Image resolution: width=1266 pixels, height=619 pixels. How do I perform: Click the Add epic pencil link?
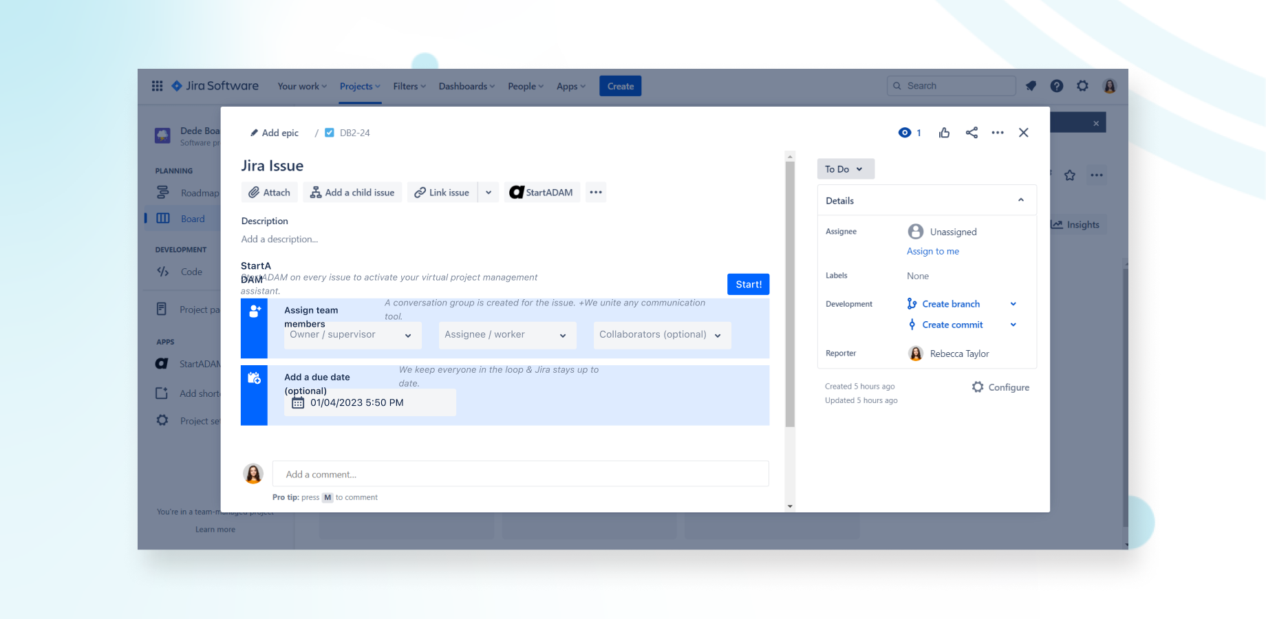point(274,133)
